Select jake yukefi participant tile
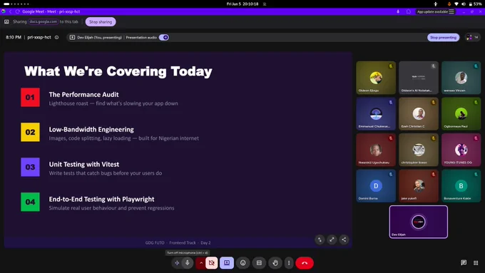The height and width of the screenshot is (273, 485). click(419, 186)
